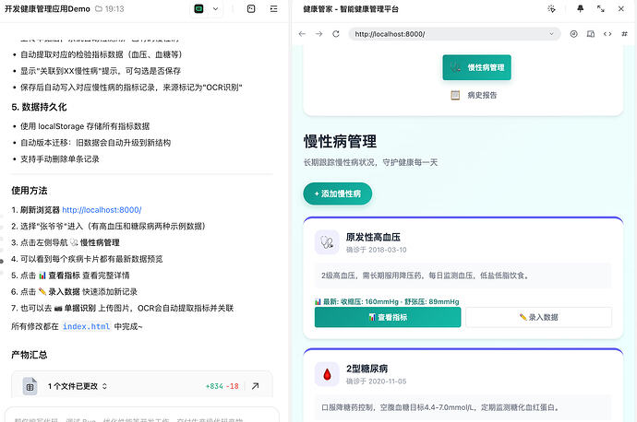Click the 添加慢性病 button
637x422 pixels.
(x=338, y=193)
